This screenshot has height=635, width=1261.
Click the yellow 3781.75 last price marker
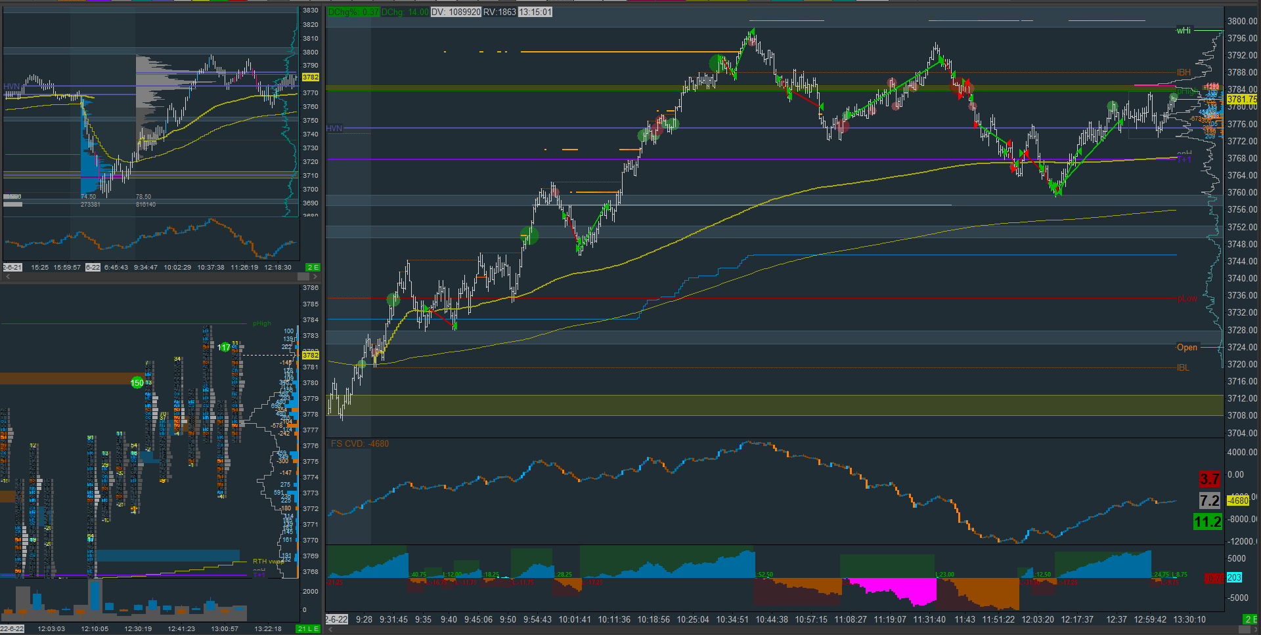[1242, 99]
